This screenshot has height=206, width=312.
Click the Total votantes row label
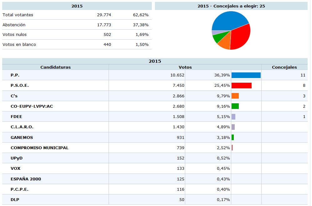[x=18, y=15]
